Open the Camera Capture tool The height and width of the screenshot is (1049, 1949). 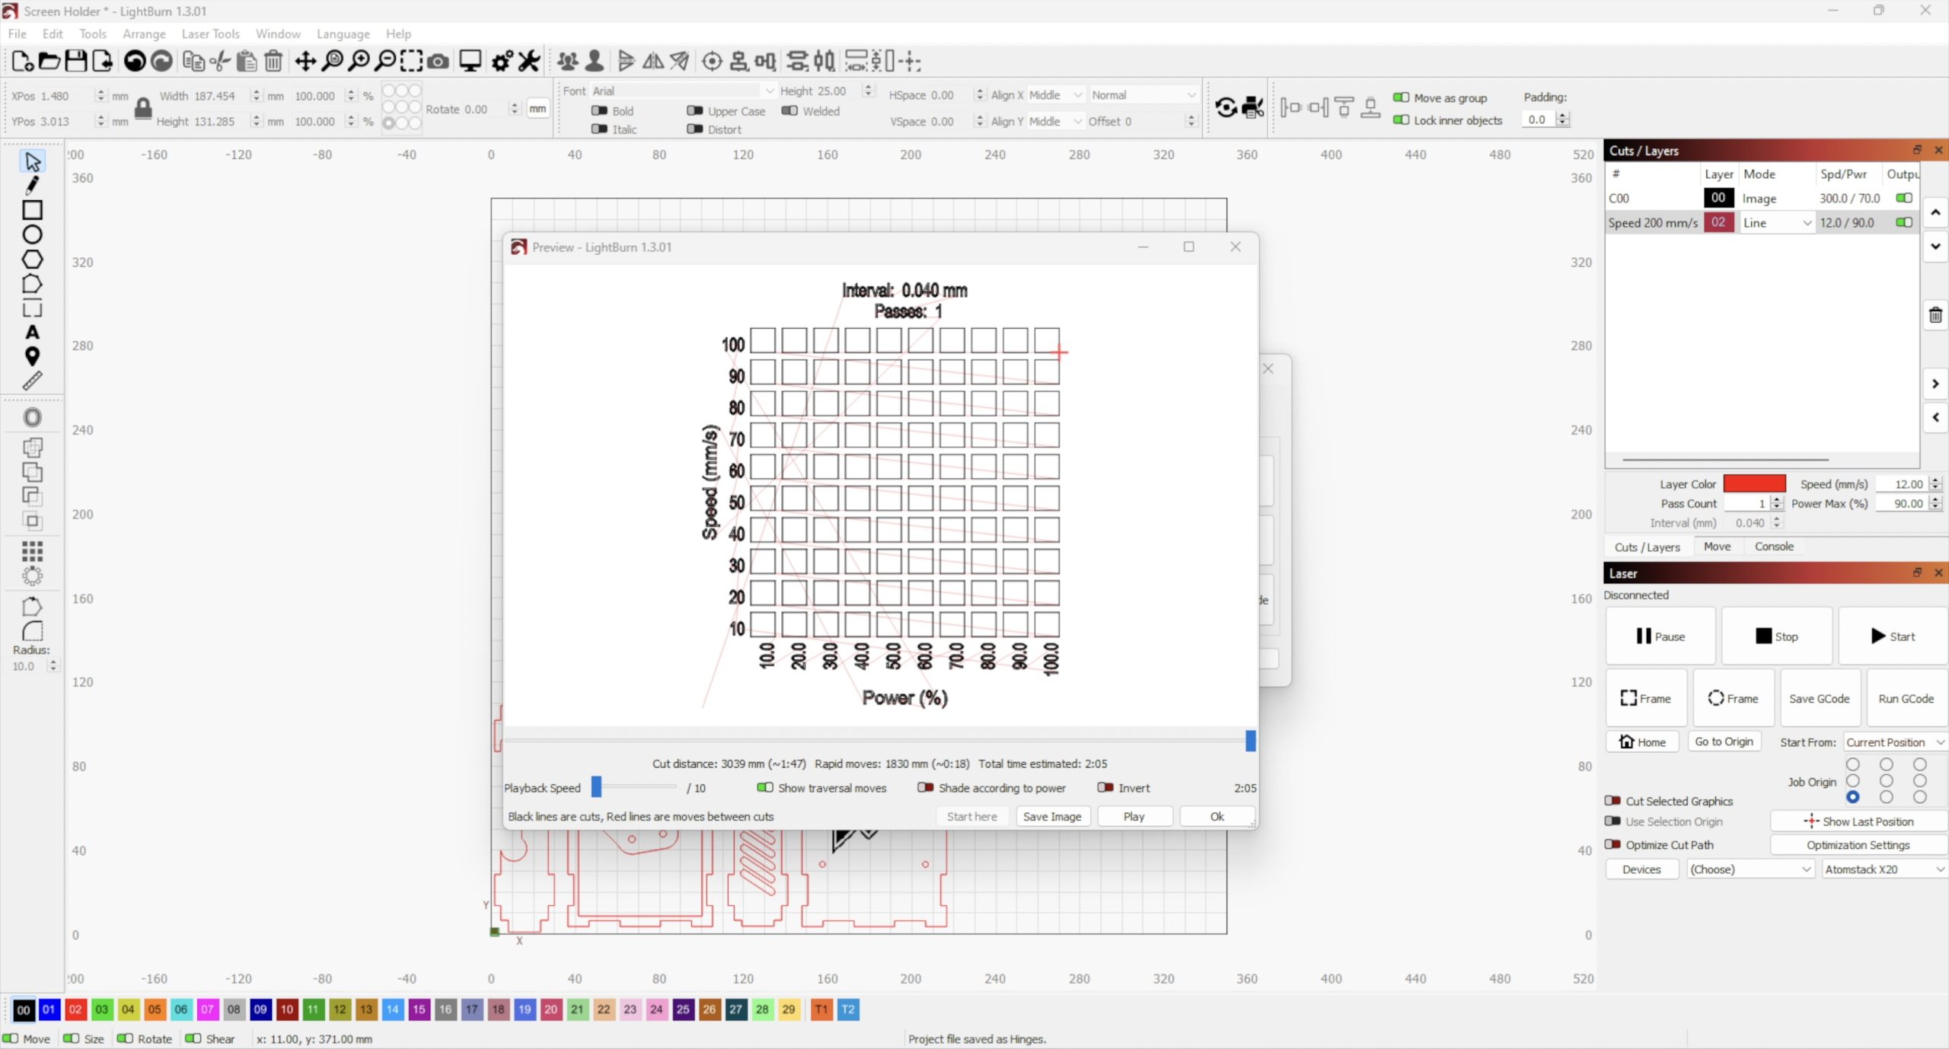tap(438, 61)
